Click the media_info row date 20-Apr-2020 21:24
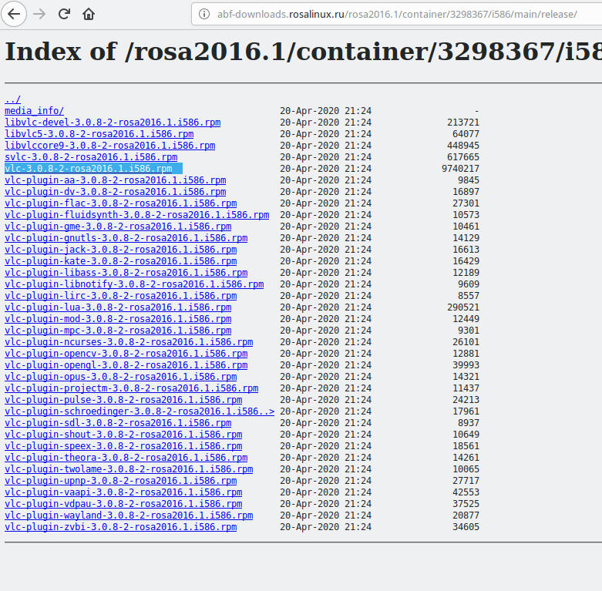Image resolution: width=602 pixels, height=591 pixels. click(325, 111)
